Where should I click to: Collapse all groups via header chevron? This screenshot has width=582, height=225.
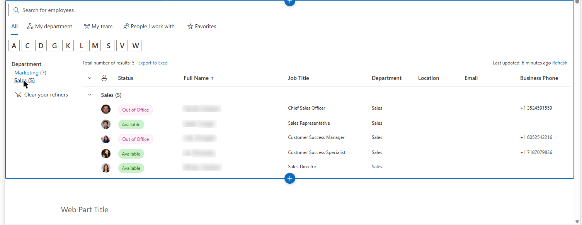(90, 78)
